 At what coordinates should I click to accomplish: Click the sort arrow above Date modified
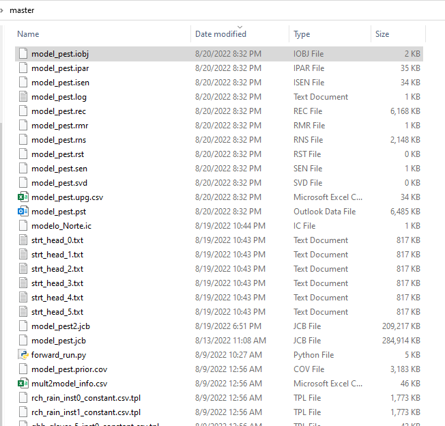[x=240, y=27]
